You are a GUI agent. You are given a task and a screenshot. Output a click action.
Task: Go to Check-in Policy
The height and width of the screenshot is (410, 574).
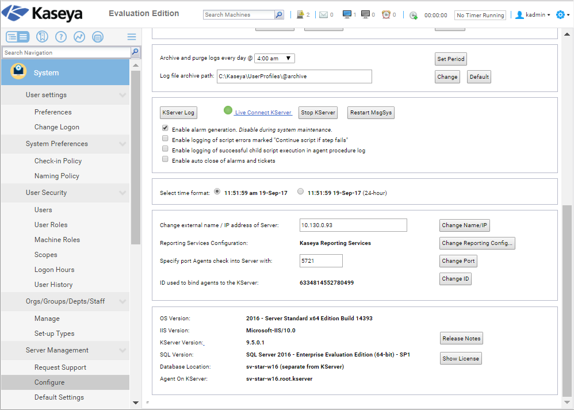(58, 161)
